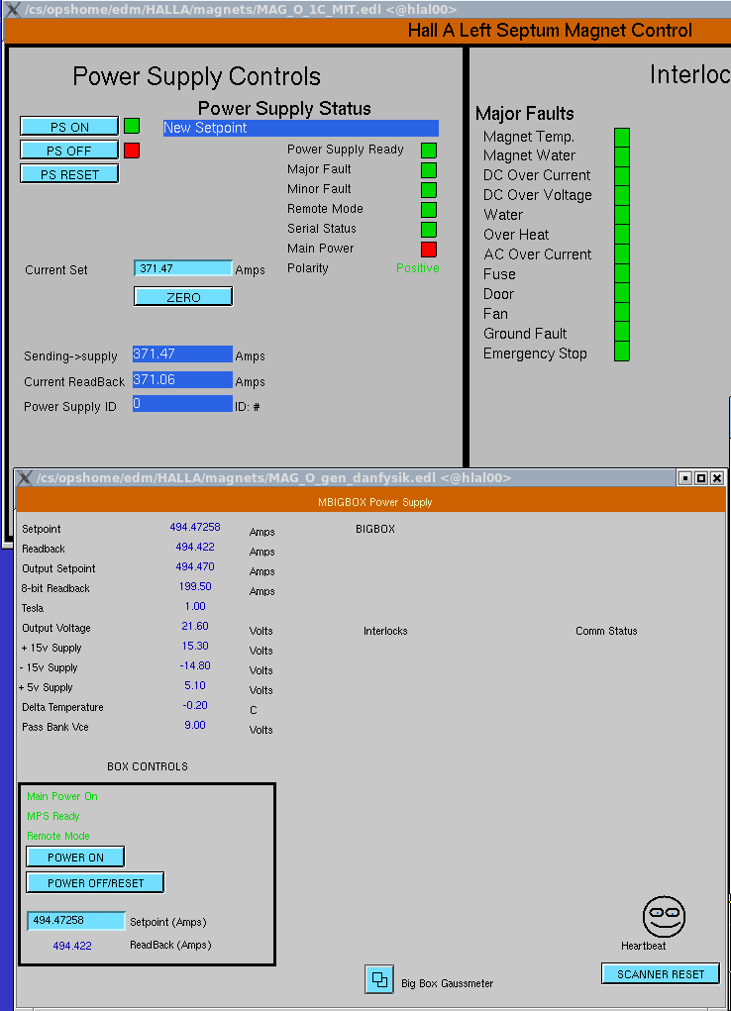Click the DC Over Voltage fault indicator
The image size is (731, 1011).
(622, 195)
